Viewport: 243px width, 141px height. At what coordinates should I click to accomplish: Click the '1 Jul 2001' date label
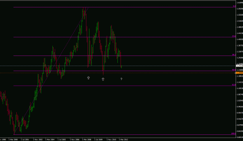25,139
